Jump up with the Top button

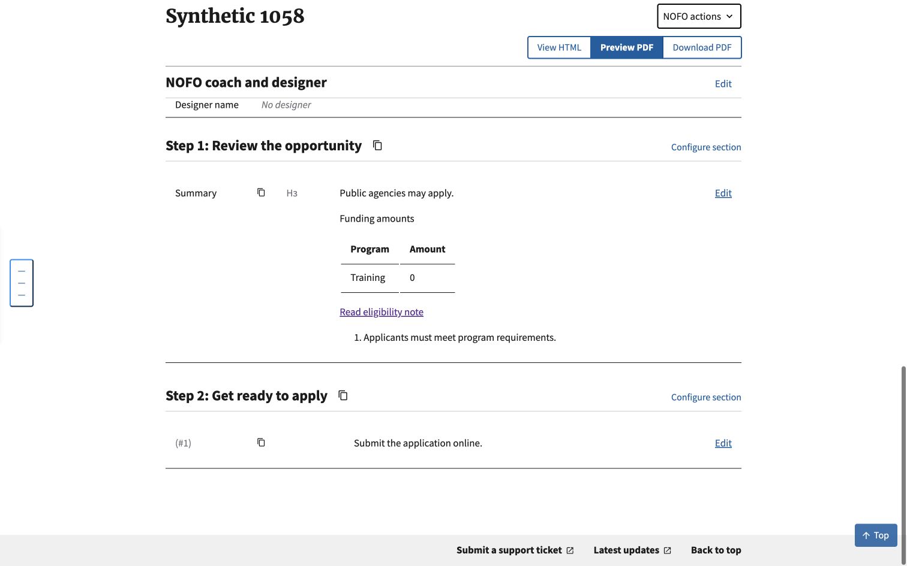[876, 535]
